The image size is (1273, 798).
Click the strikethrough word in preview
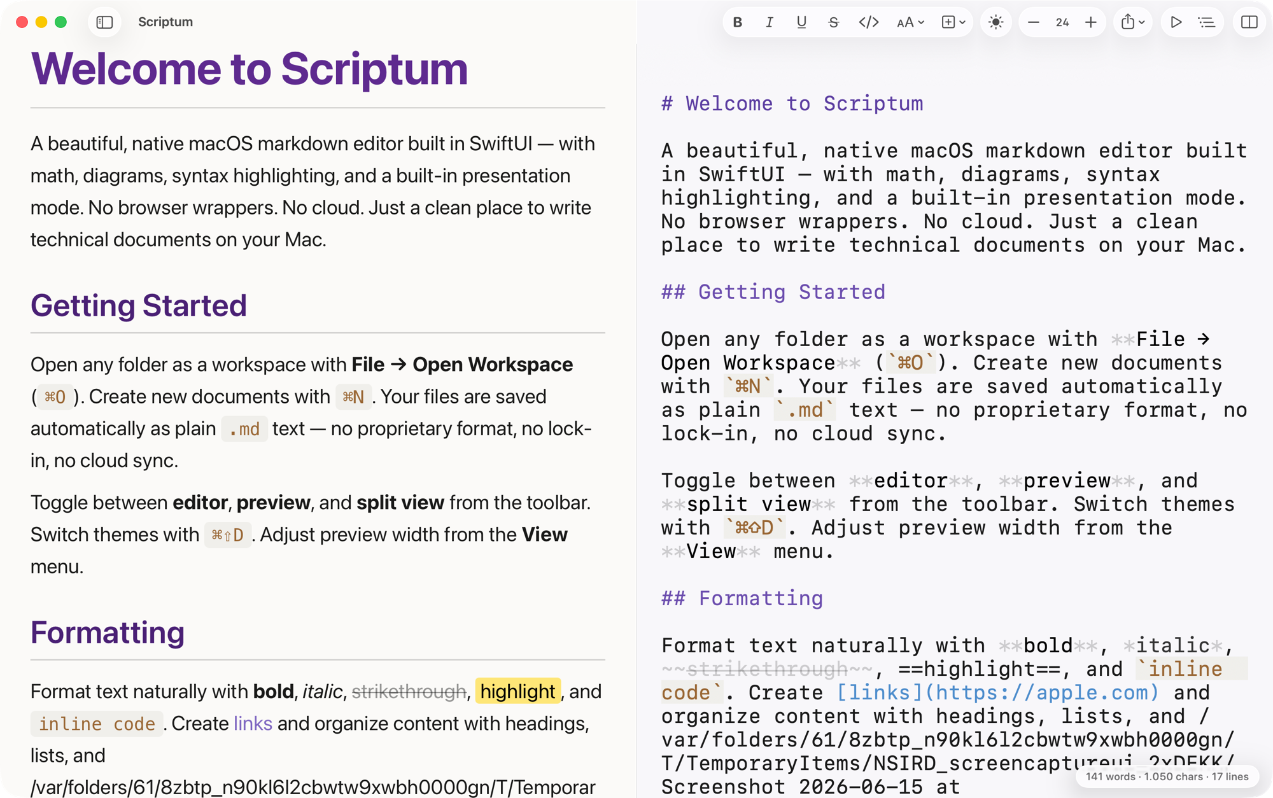[x=409, y=692]
